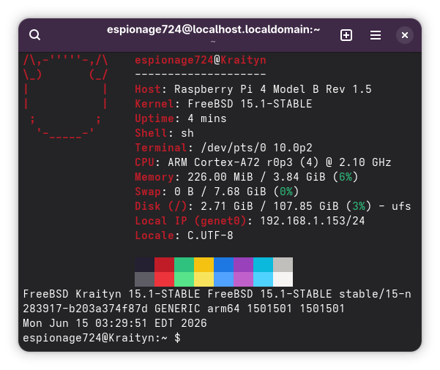Click the bright red color block
The image size is (440, 370).
pyautogui.click(x=164, y=279)
